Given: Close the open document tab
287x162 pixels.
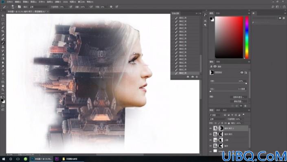Looking at the screenshot, I should click(x=48, y=11).
